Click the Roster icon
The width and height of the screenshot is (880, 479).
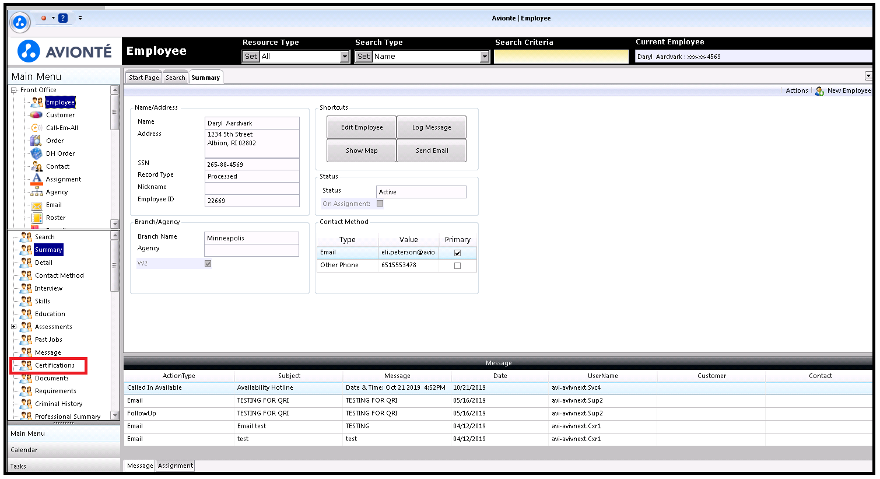click(x=37, y=218)
